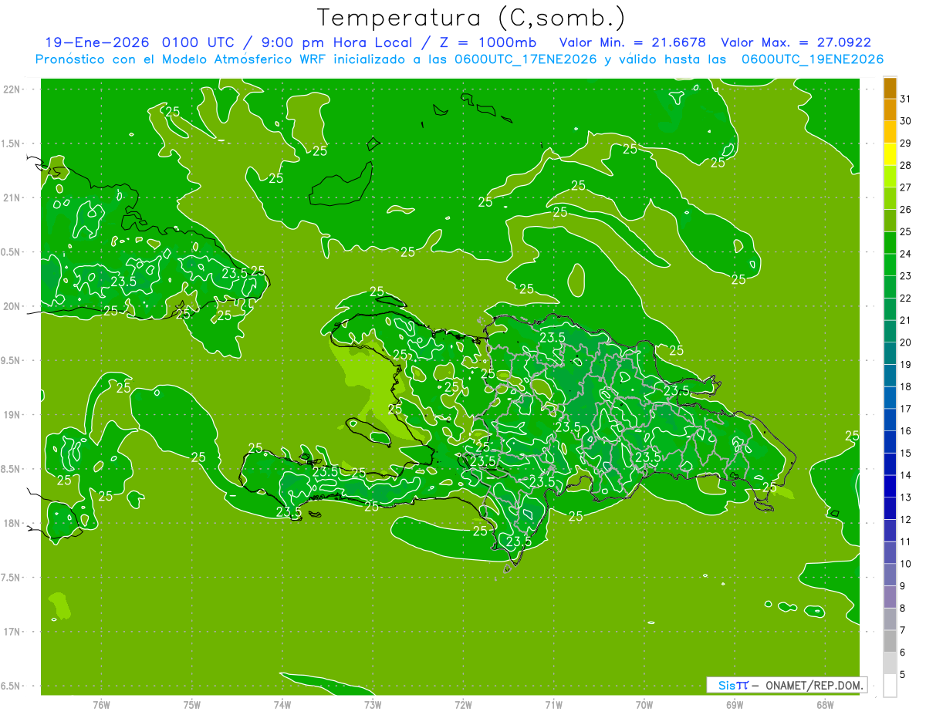Click legend value 7 on the color bar

point(903,630)
